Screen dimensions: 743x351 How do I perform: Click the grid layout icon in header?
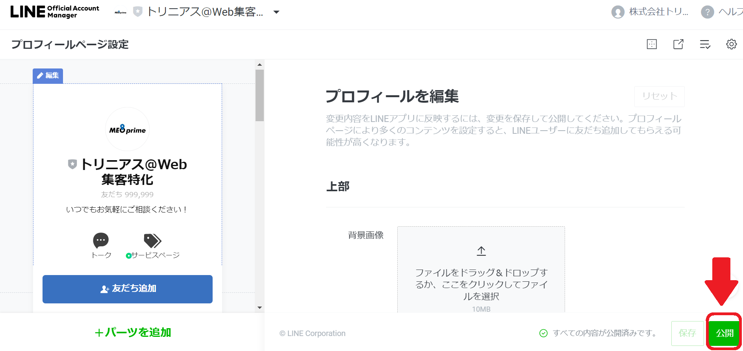point(652,44)
